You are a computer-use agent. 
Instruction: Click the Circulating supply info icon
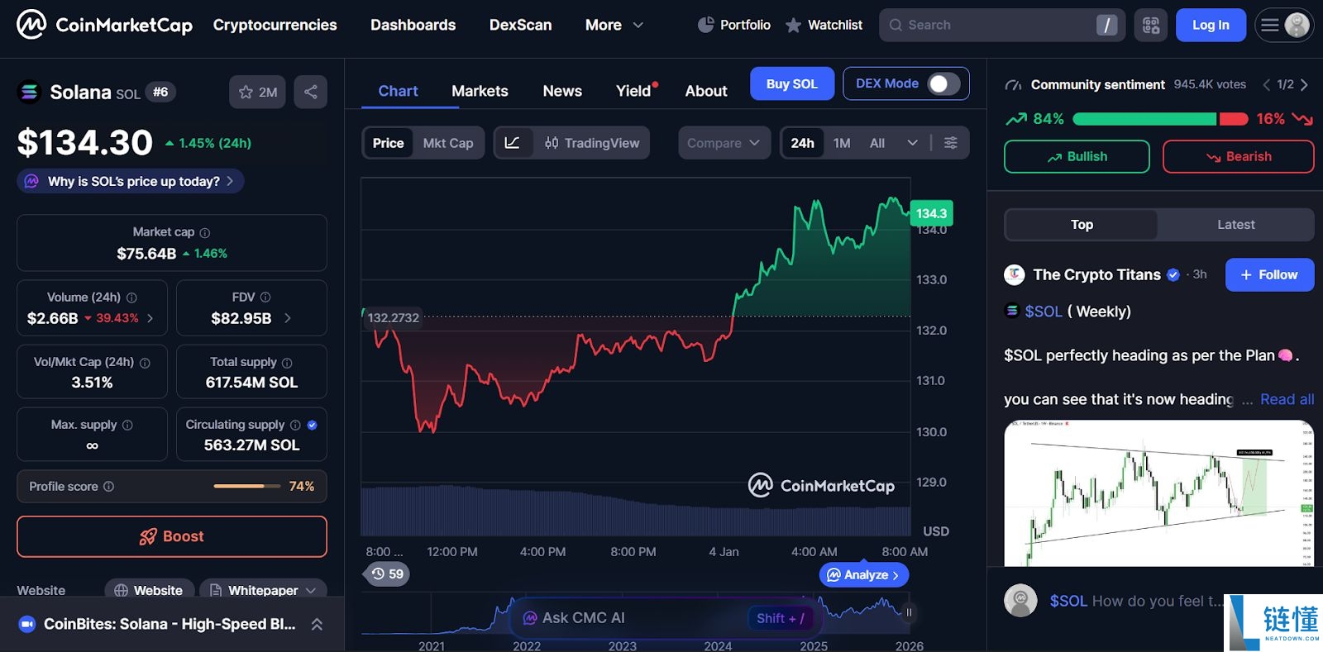(x=295, y=425)
